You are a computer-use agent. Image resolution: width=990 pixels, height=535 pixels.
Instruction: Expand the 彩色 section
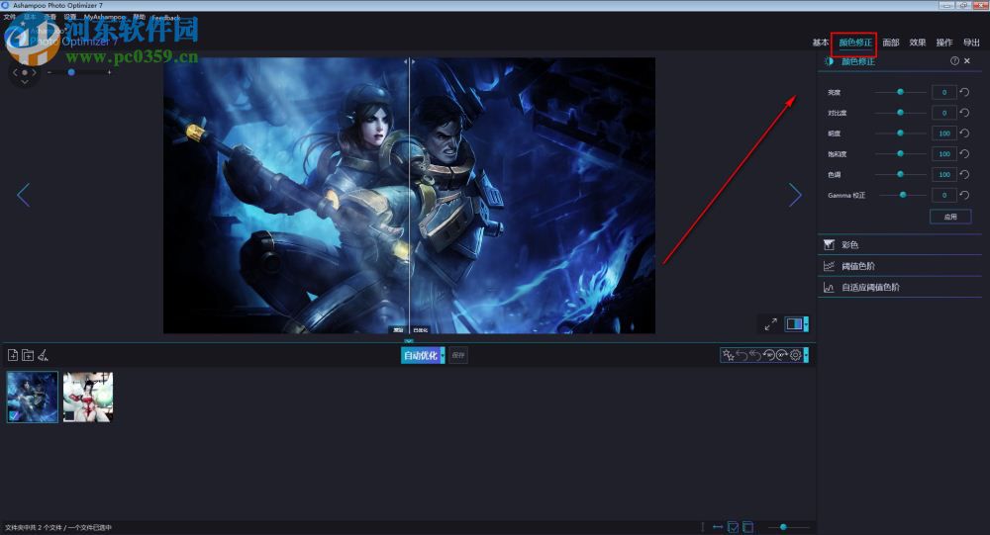point(900,245)
